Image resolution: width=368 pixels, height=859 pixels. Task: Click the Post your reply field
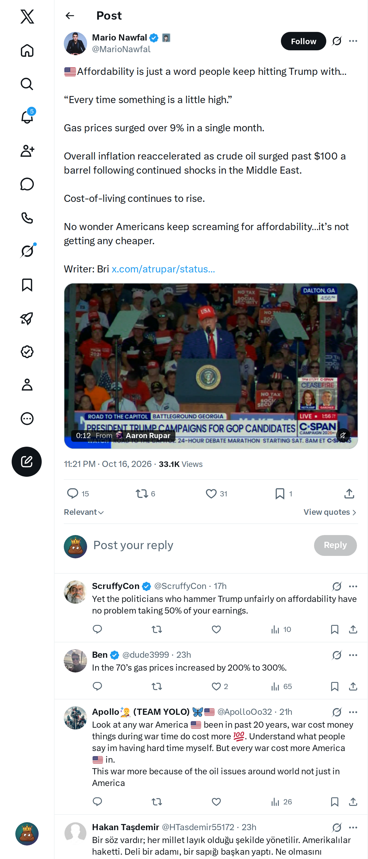pyautogui.click(x=200, y=545)
